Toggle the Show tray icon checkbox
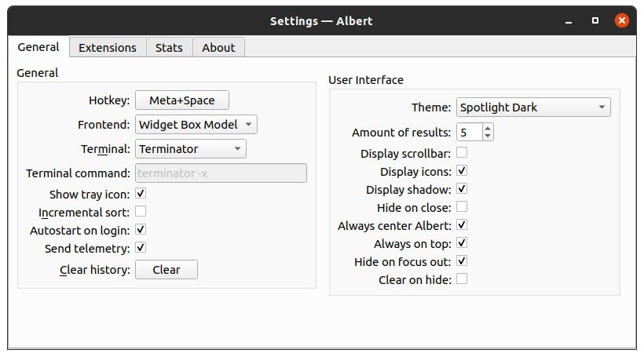Screen dimensions: 644x357 pyautogui.click(x=141, y=193)
